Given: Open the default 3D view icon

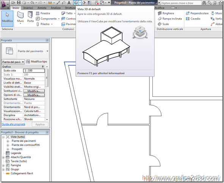Looking at the screenshot, I should pyautogui.click(x=76, y=3).
